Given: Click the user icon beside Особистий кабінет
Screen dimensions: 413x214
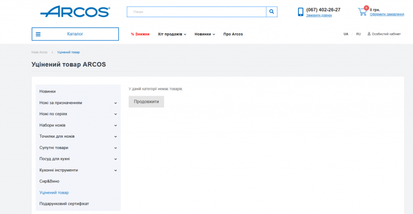Looking at the screenshot, I should (x=369, y=34).
